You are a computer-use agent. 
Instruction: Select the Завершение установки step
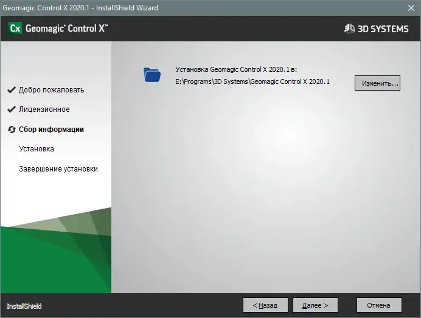point(58,169)
